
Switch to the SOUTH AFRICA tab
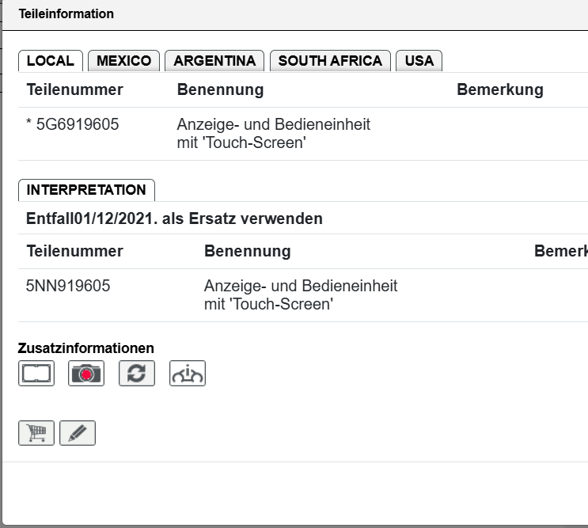pos(330,61)
